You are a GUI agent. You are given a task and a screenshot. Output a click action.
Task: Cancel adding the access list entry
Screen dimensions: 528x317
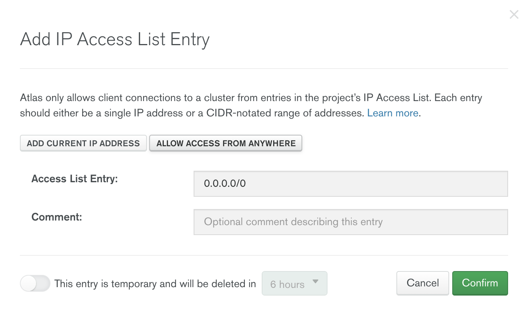tap(422, 283)
